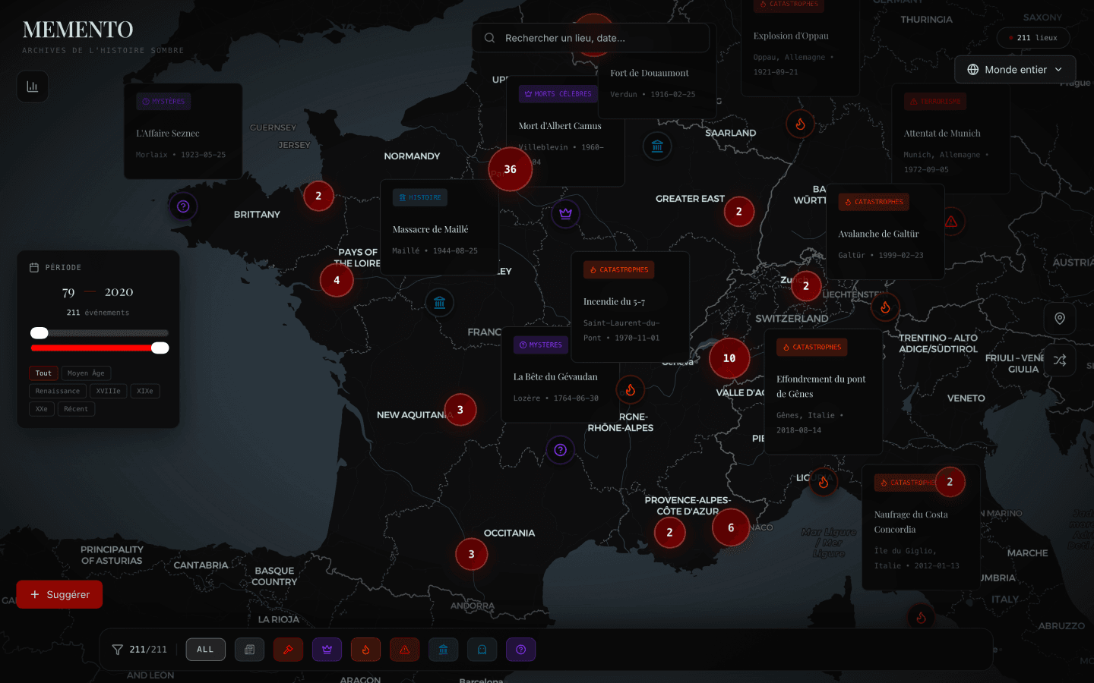Click the museum marker near Fort de Douaumont
Image resolution: width=1094 pixels, height=683 pixels.
click(657, 146)
